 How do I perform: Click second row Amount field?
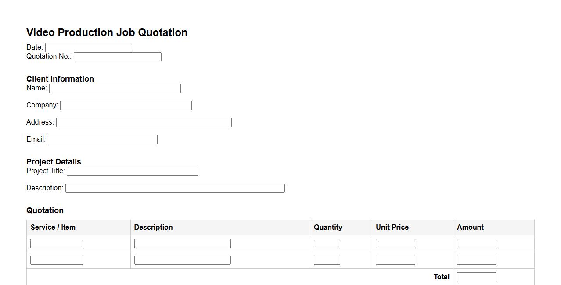pos(476,260)
